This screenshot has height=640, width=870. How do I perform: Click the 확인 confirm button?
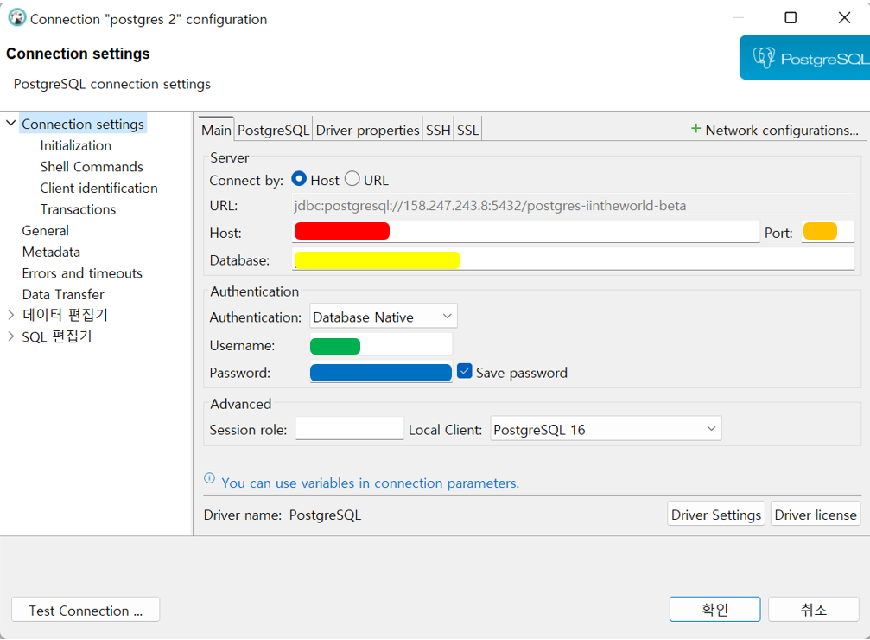[x=714, y=610]
